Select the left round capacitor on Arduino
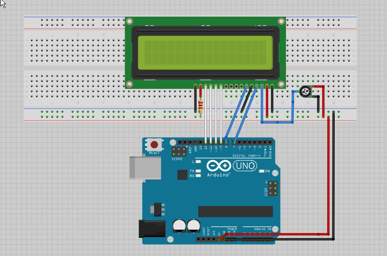This screenshot has height=256, width=387. (x=179, y=226)
